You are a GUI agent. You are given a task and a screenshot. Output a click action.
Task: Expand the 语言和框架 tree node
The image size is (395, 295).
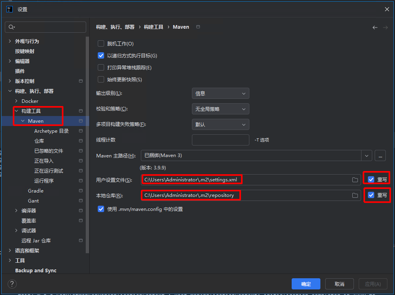click(x=10, y=250)
